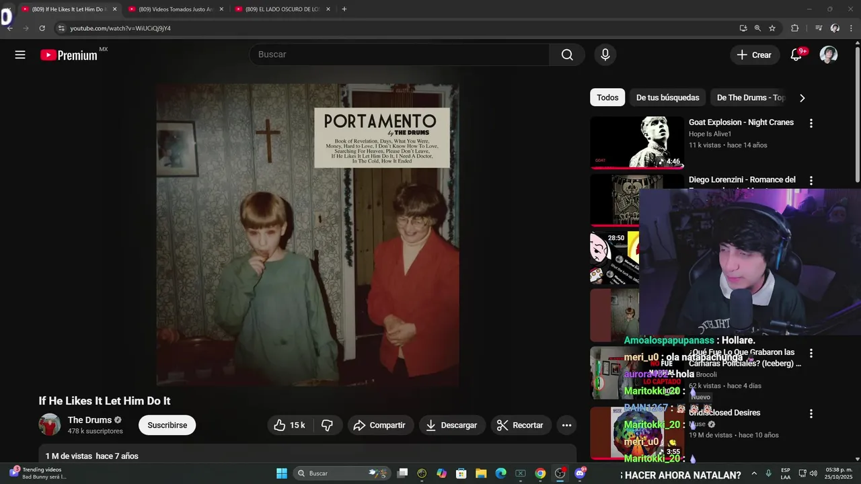Start voice search with microphone icon
This screenshot has height=484, width=861.
point(605,55)
